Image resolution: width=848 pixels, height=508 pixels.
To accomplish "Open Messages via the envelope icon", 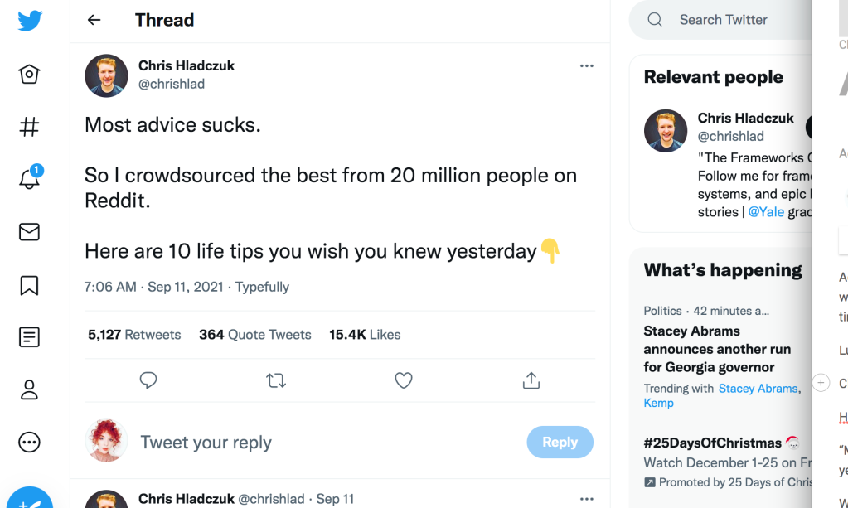I will (29, 232).
